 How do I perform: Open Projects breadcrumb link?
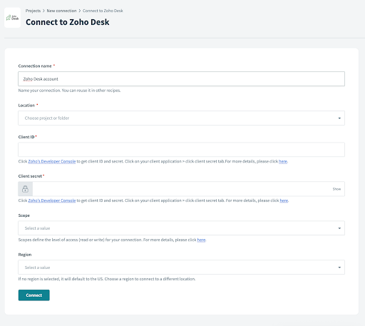(33, 11)
